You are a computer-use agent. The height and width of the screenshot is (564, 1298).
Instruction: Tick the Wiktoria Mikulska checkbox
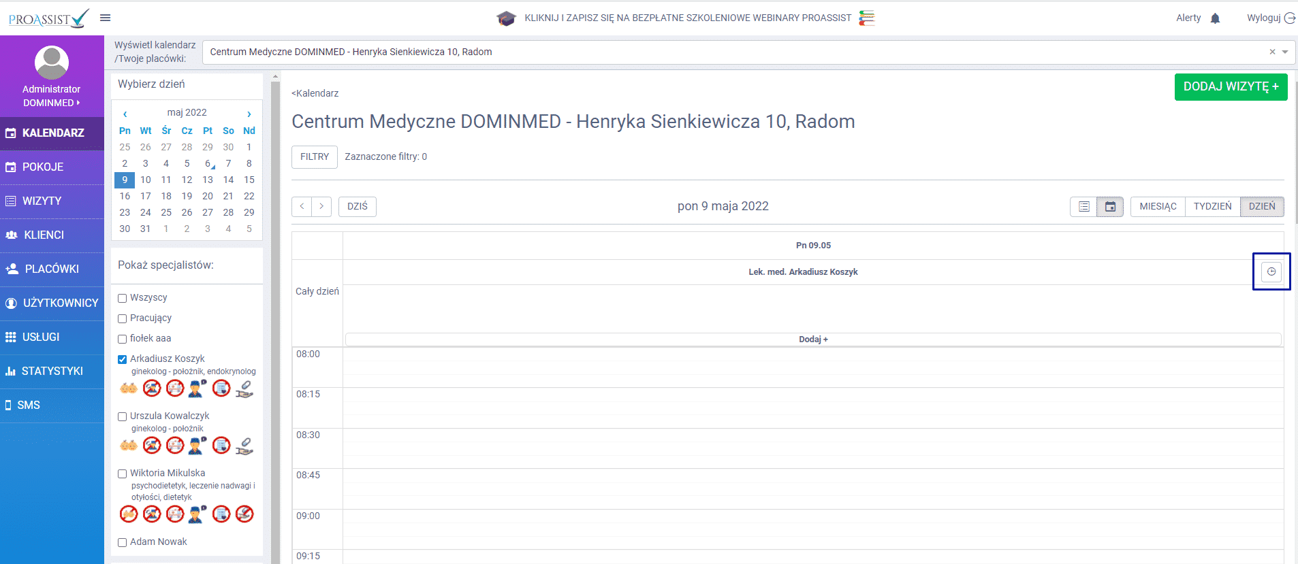[x=123, y=474]
